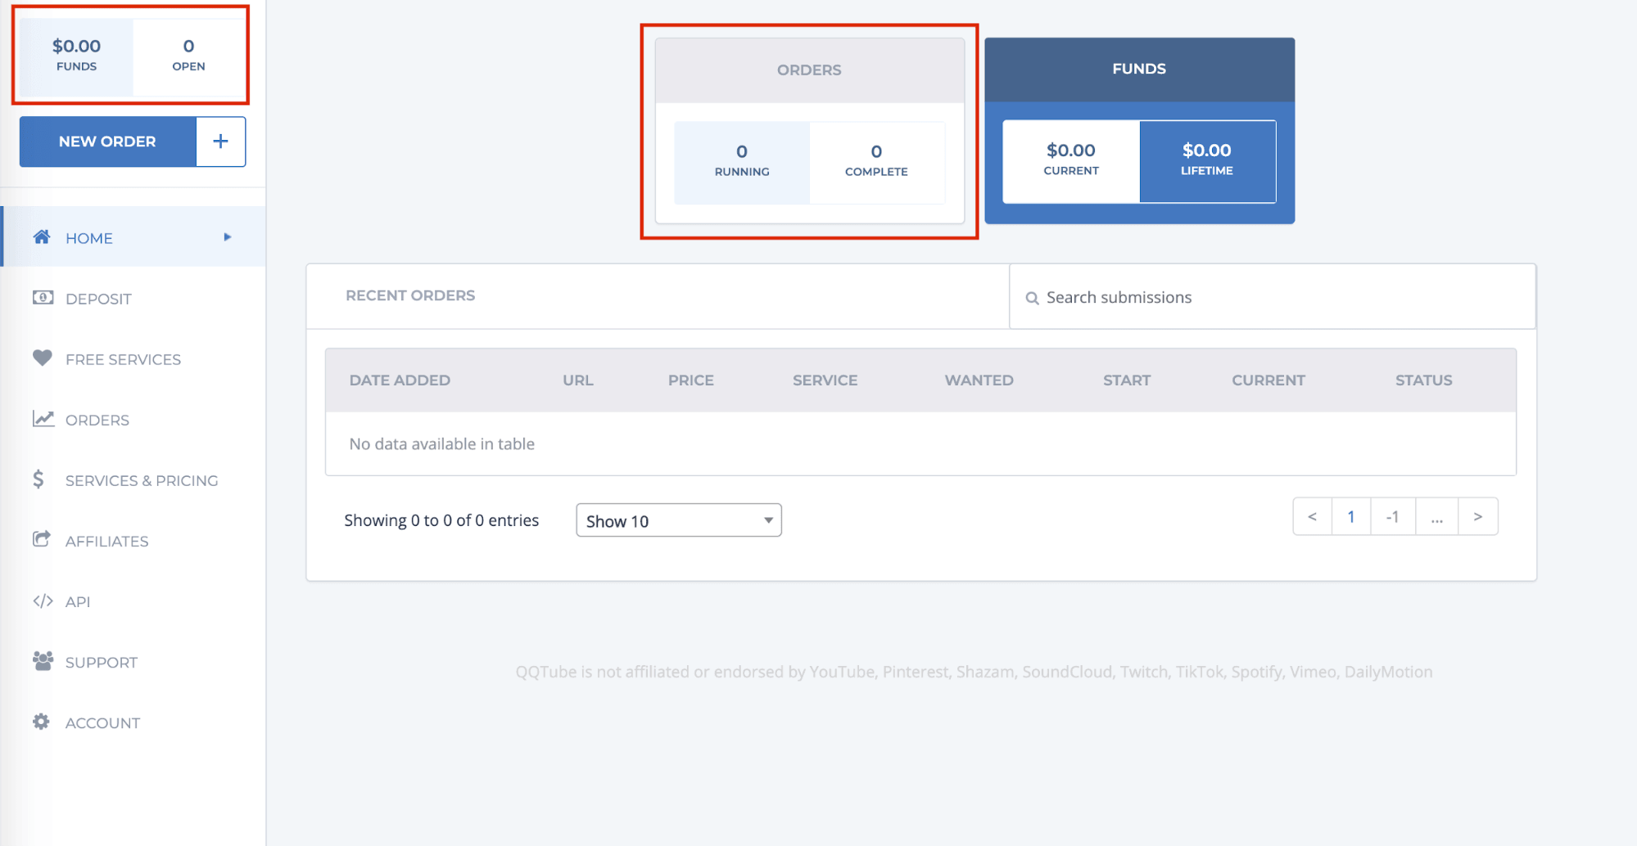Select page -1 in pagination

pos(1393,516)
